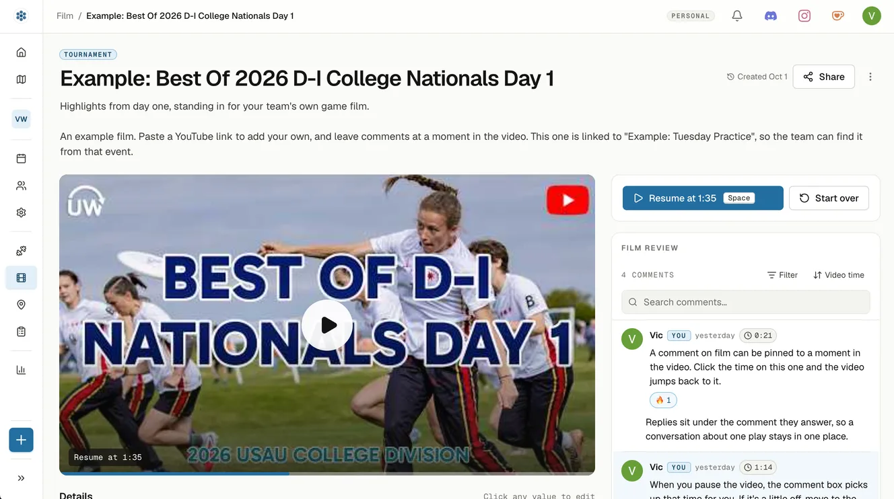This screenshot has width=894, height=499.
Task: Open the clipboard icon in the sidebar
Action: click(x=21, y=332)
